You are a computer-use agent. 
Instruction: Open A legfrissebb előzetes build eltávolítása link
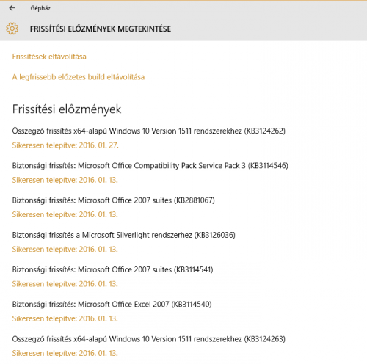click(x=79, y=77)
